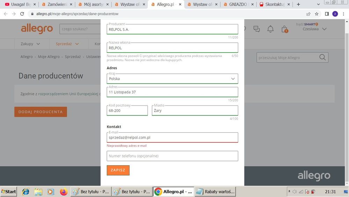349x197 pixels.
Task: Click the Numer telefonu field
Action: pos(172,156)
